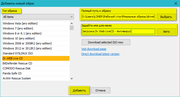Viewport: 180px width, 97px height.
Task: Select COMODO Rescue Disk entry
Action: click(36, 68)
